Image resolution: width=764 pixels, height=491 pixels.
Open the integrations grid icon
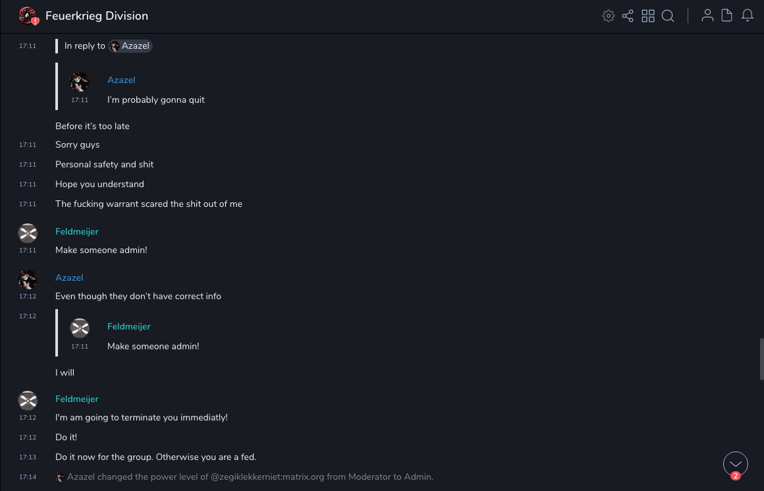click(648, 16)
